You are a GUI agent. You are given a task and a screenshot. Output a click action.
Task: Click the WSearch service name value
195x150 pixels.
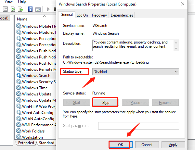pyautogui.click(x=100, y=26)
